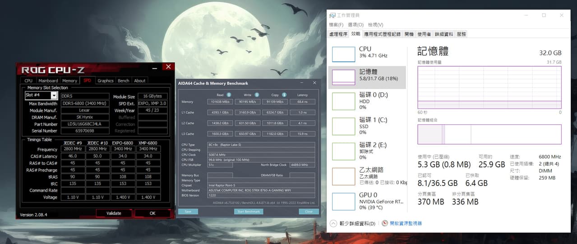Switch to the CPU tab in CPU-Z
577x244 pixels.
point(28,81)
